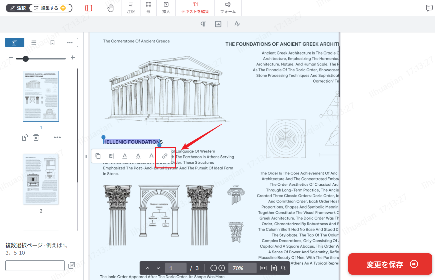The width and height of the screenshot is (435, 280).
Task: Collapse the sidebar panel handle
Action: click(86, 156)
